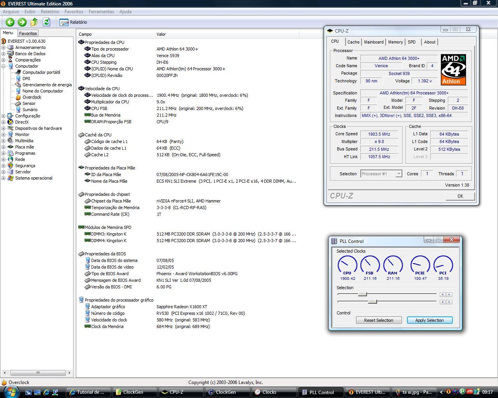The height and width of the screenshot is (398, 498).
Task: Click the Up level arrow icon
Action: pyautogui.click(x=34, y=22)
